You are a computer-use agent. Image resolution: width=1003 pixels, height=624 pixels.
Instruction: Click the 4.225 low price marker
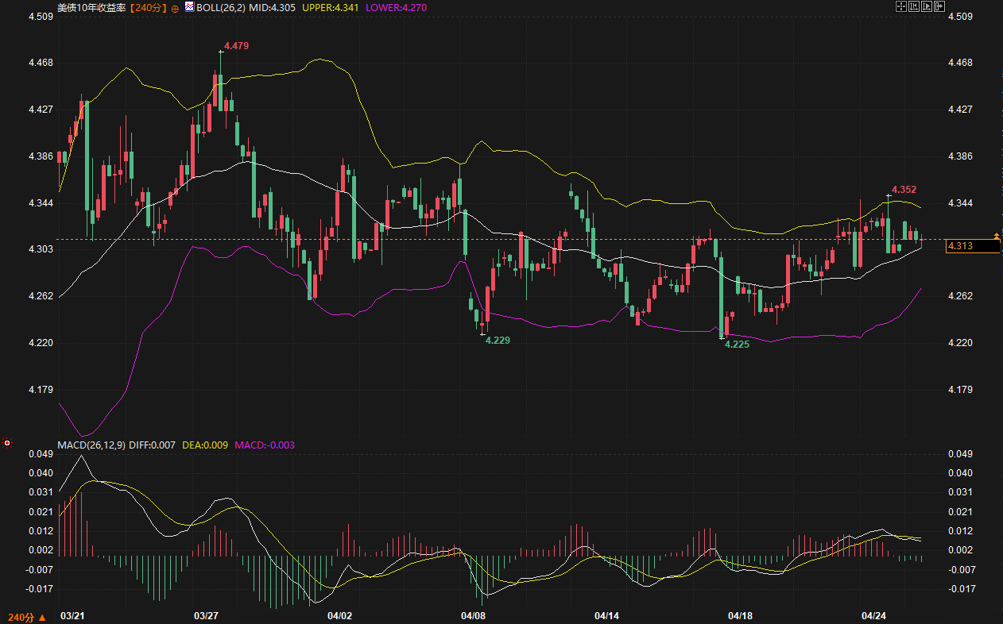pos(736,345)
